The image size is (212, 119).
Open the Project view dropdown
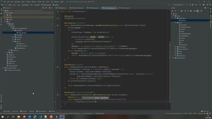click(x=7, y=8)
